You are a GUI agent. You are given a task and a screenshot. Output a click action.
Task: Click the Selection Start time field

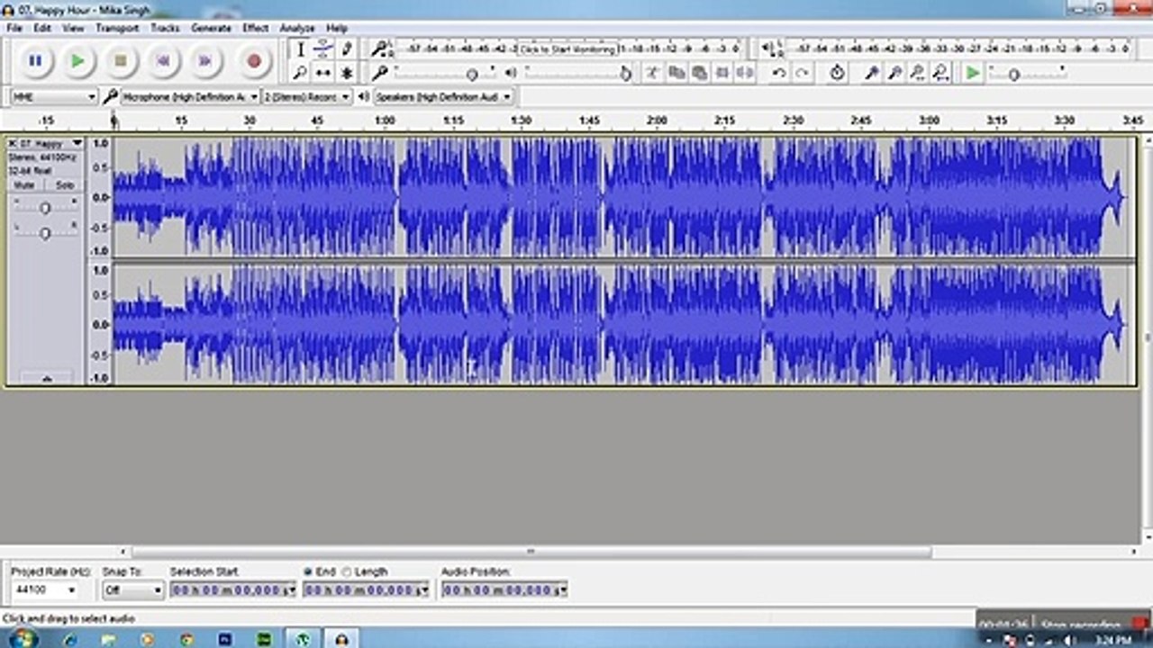pyautogui.click(x=233, y=590)
